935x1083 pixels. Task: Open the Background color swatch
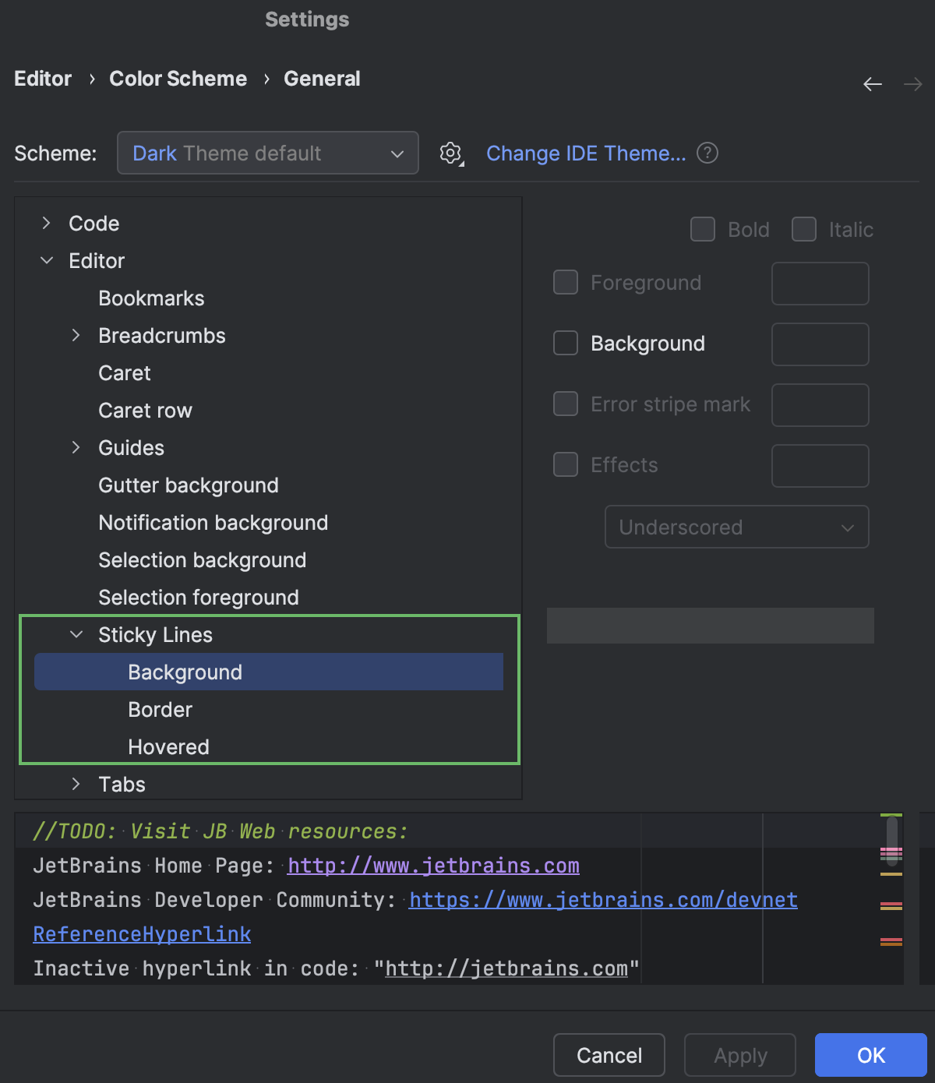pyautogui.click(x=820, y=344)
